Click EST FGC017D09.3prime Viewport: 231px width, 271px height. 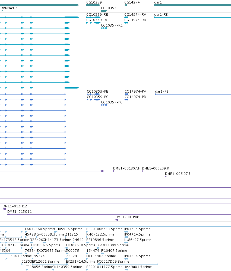tap(113, 262)
